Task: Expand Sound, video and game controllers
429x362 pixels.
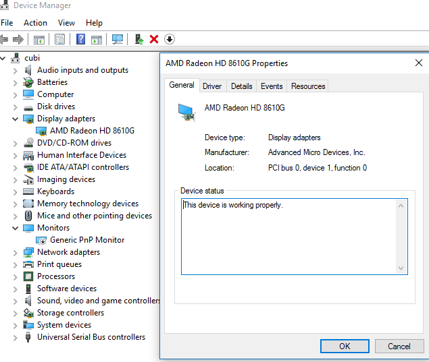Action: pos(16,301)
